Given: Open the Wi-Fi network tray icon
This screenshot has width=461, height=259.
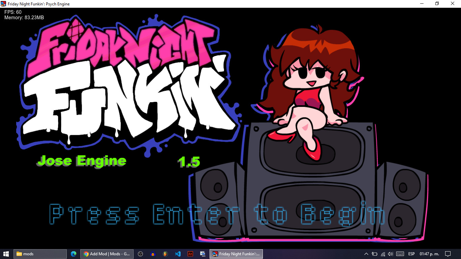Looking at the screenshot, I should (x=383, y=254).
